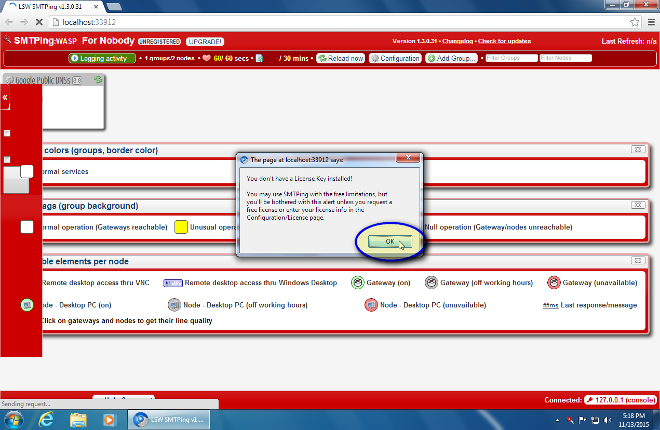Select the Google Public DNSs group title
The width and height of the screenshot is (660, 430).
tap(43, 80)
